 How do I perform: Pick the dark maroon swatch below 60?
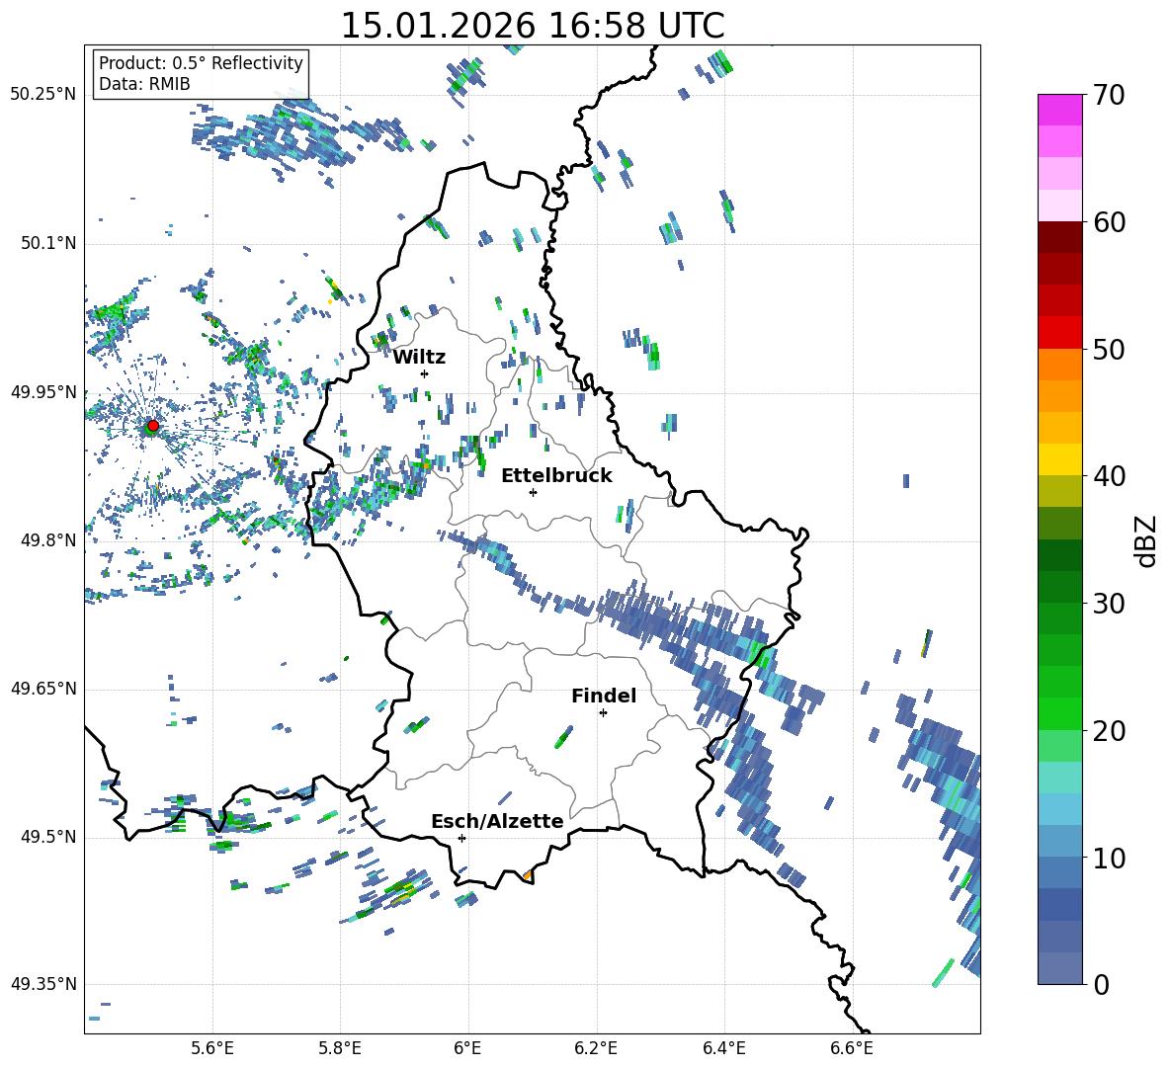[x=1060, y=237]
